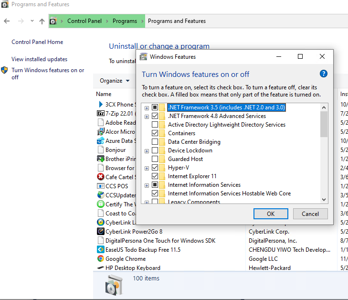
Task: Click the HP Desktop Keyboard icon
Action: point(101,268)
